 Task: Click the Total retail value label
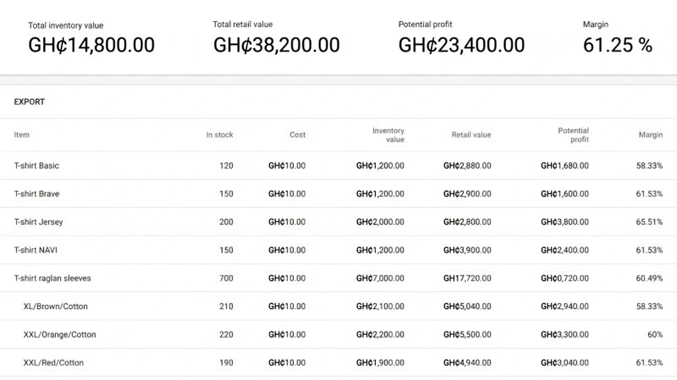pos(243,24)
